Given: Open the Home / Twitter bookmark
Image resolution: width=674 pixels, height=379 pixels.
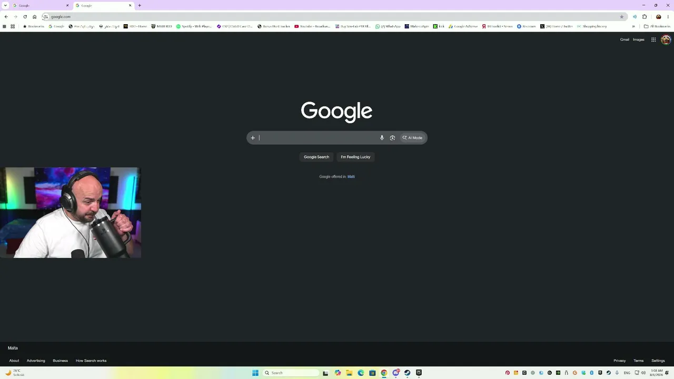Looking at the screenshot, I should pyautogui.click(x=557, y=26).
